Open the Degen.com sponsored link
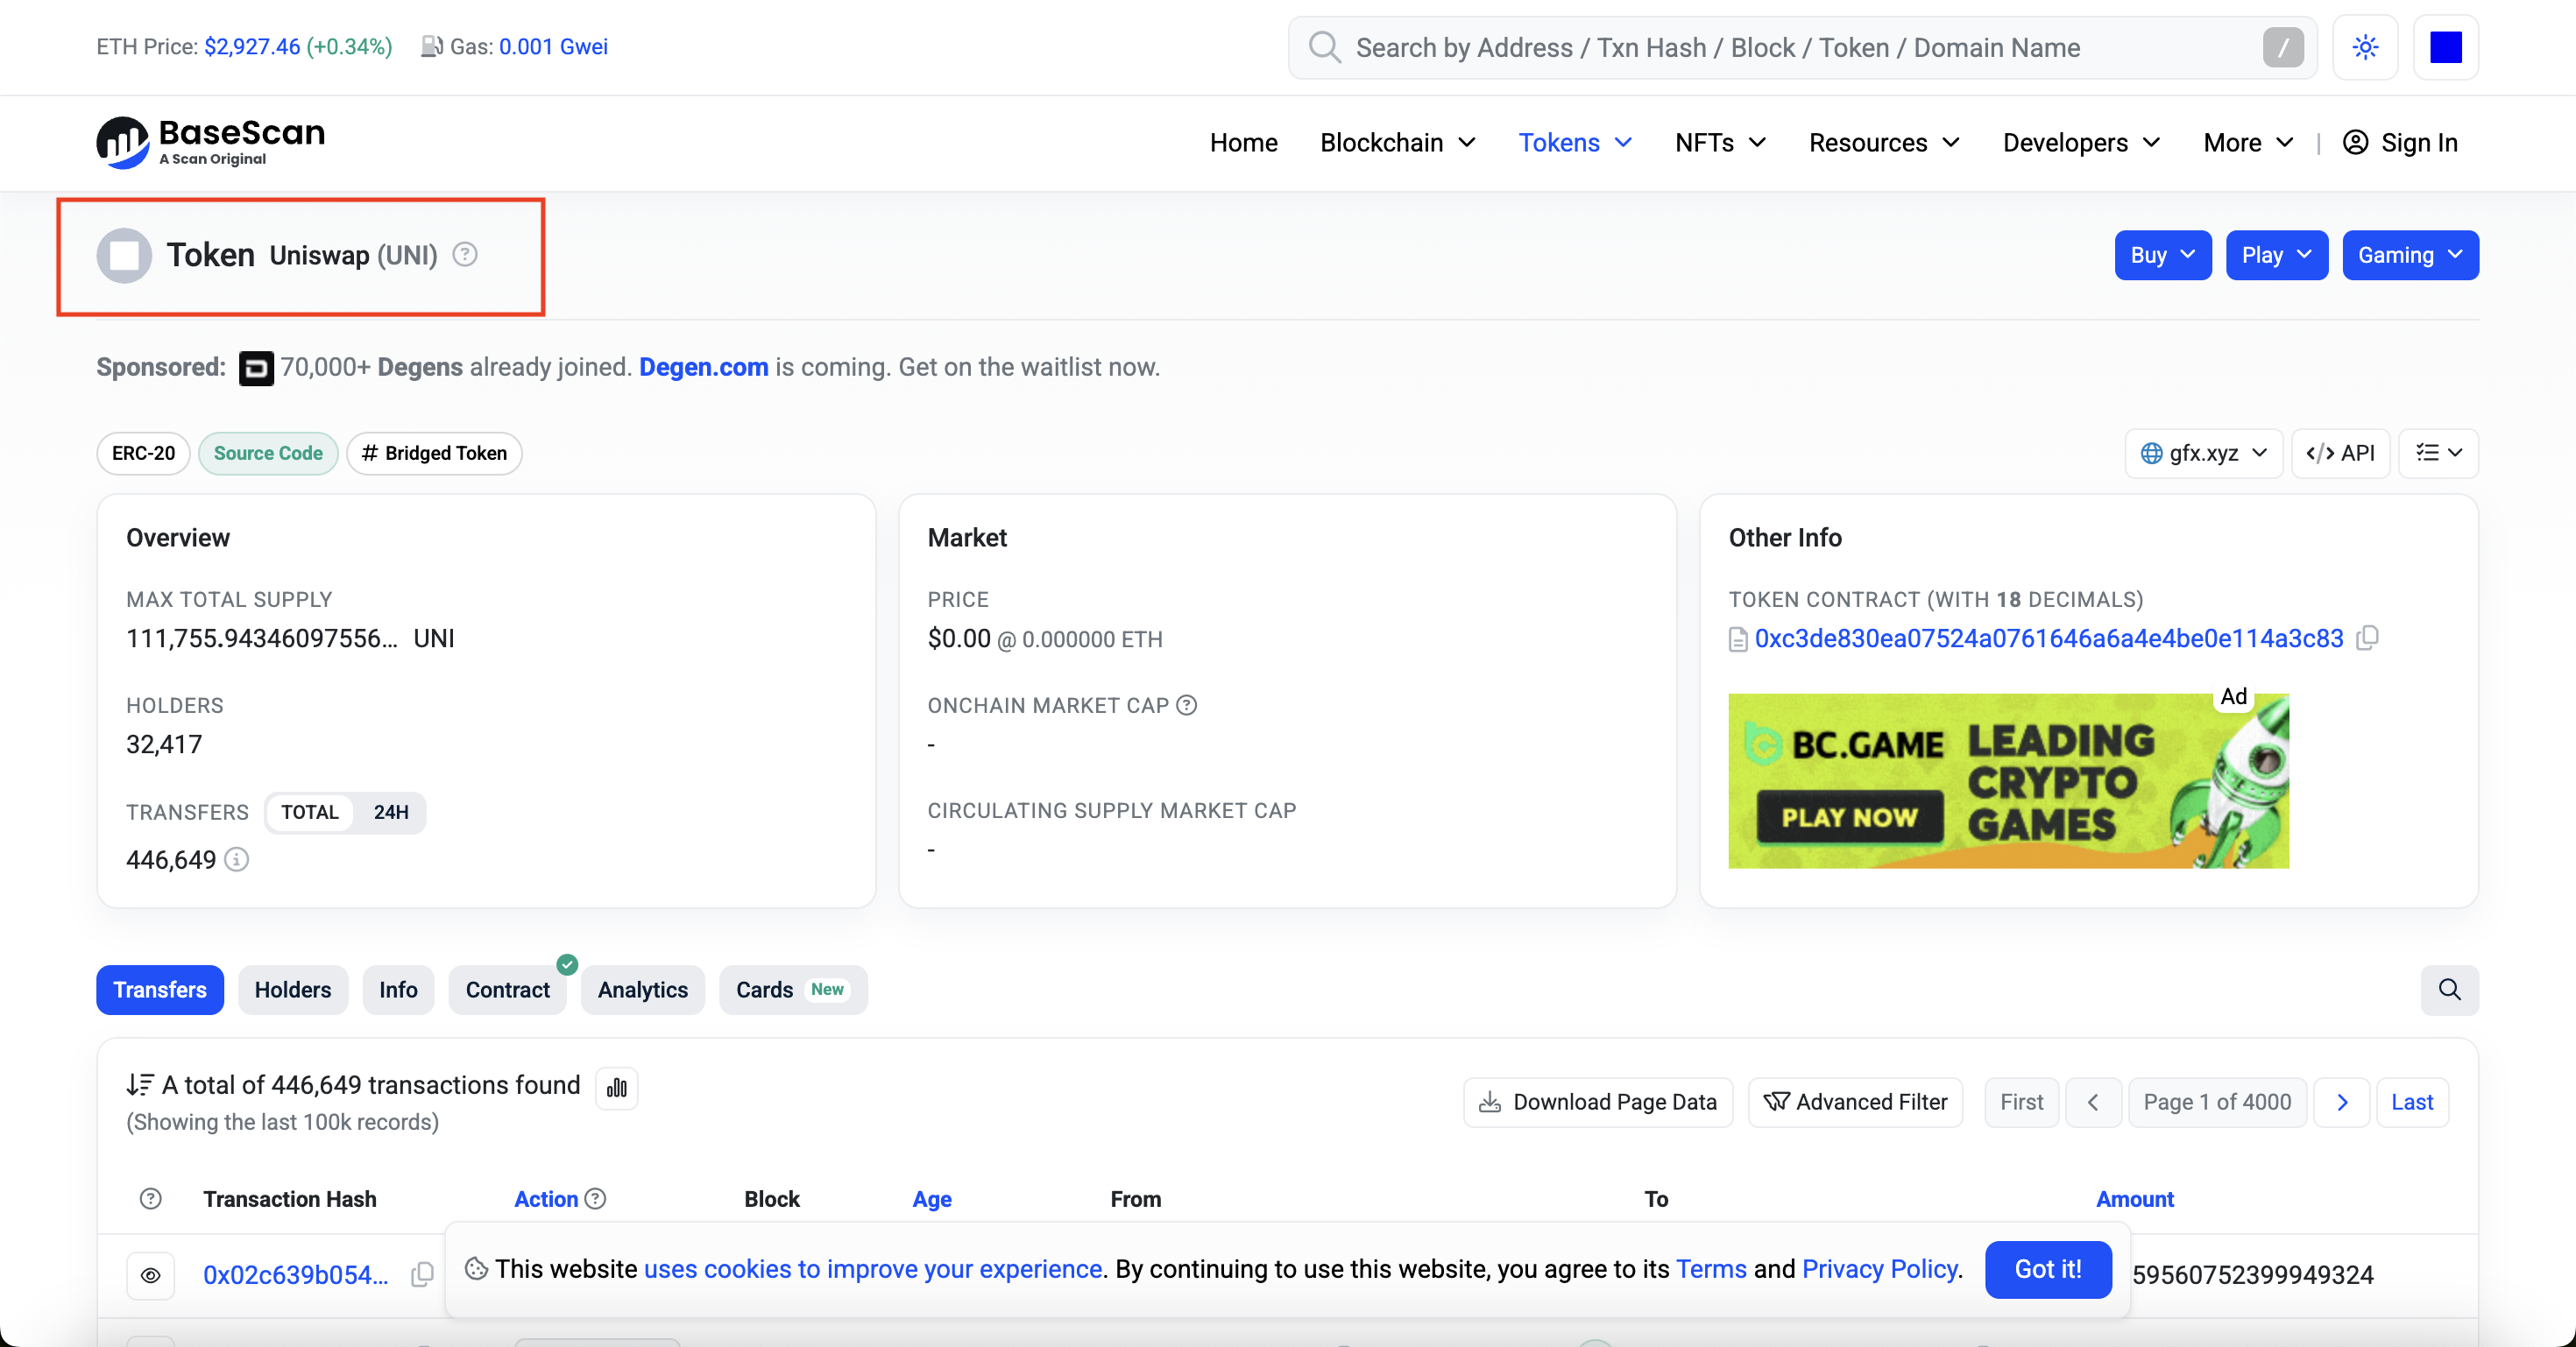The height and width of the screenshot is (1347, 2576). tap(703, 367)
